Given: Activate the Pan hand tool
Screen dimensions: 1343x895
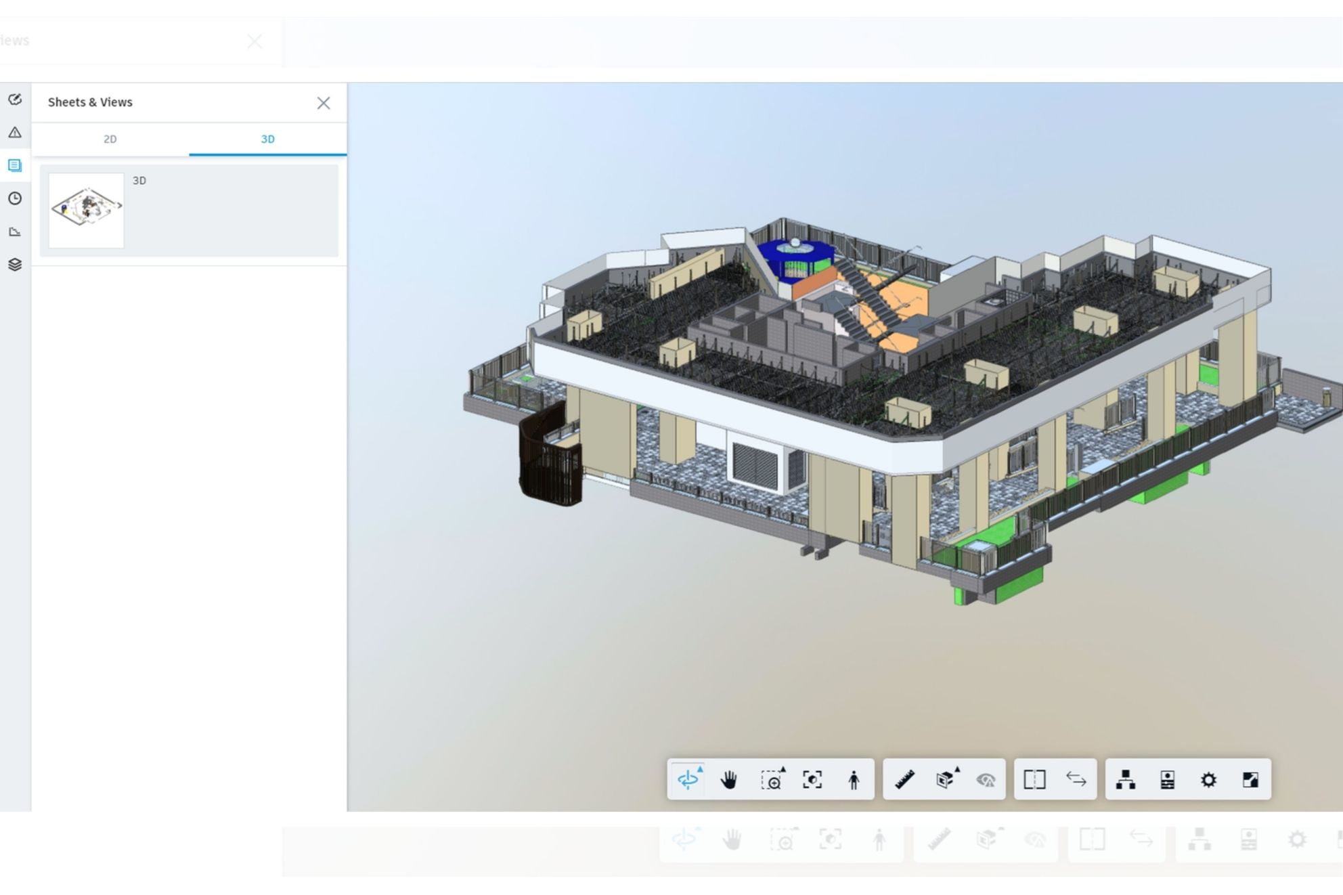Looking at the screenshot, I should (729, 780).
